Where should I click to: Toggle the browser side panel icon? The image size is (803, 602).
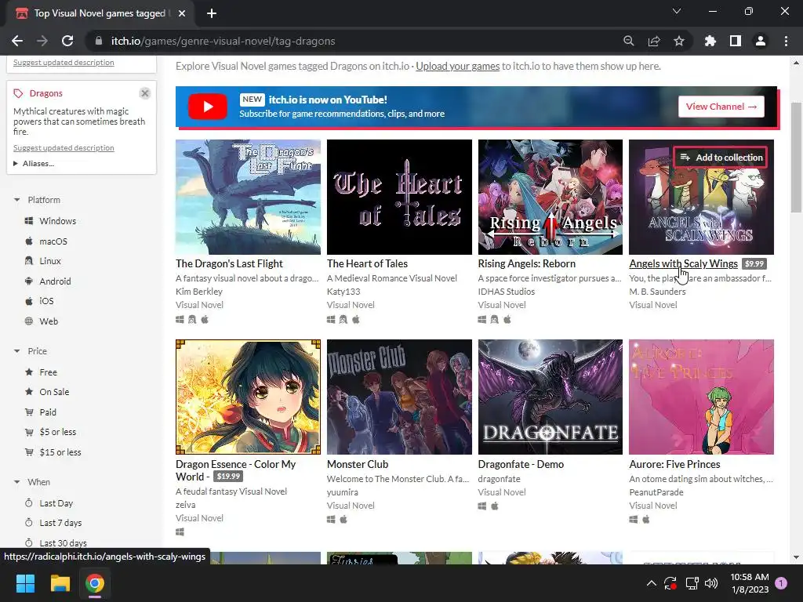pyautogui.click(x=736, y=41)
